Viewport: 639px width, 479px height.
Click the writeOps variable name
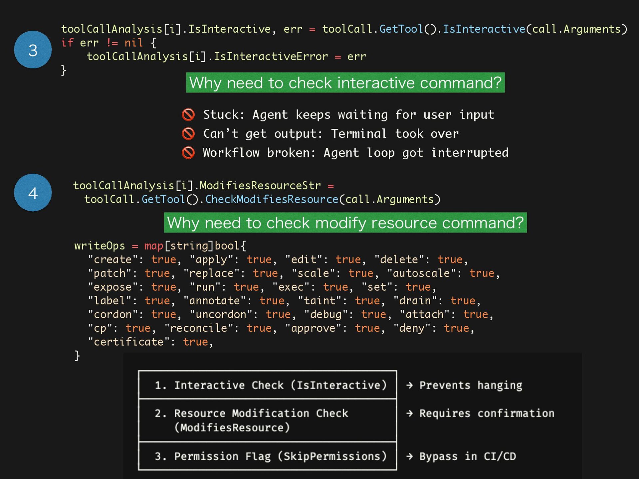(100, 246)
